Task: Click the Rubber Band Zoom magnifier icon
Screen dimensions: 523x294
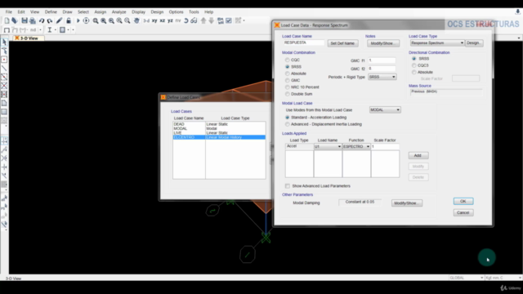Action: pos(96,20)
